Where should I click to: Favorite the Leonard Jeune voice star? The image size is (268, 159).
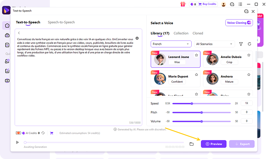pos(197,55)
